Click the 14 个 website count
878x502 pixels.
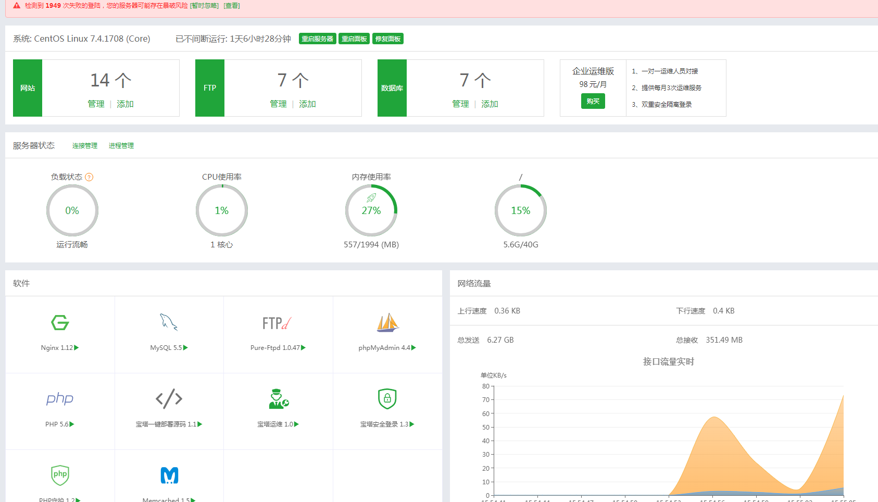click(111, 80)
